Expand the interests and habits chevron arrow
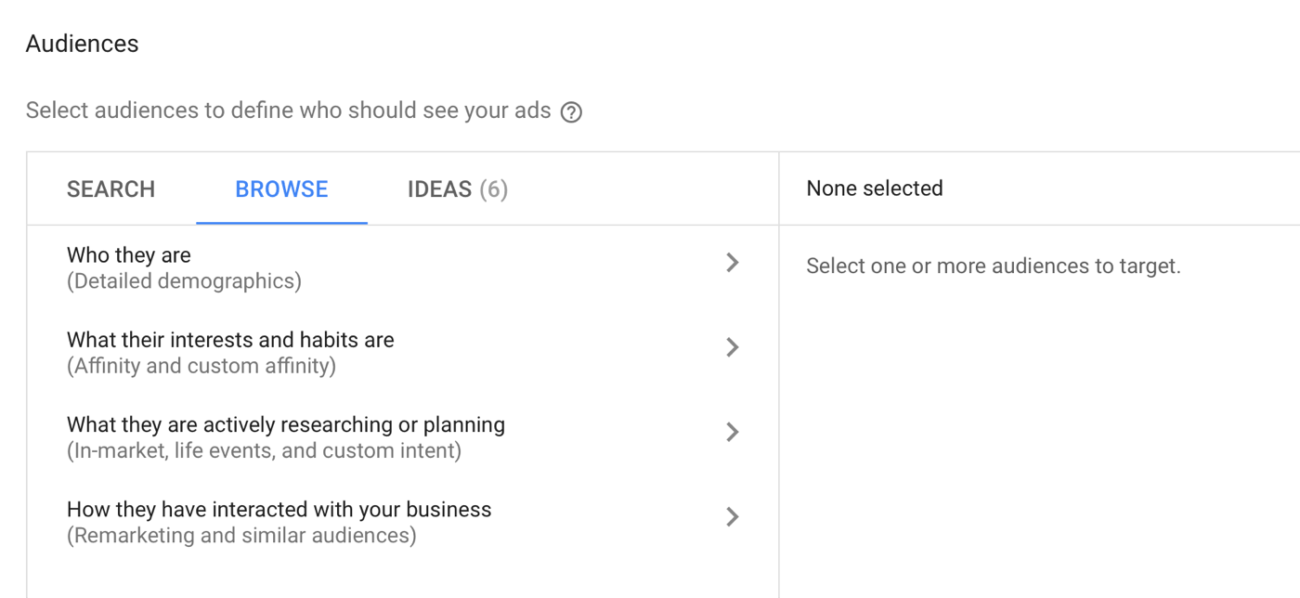1300x598 pixels. (x=733, y=347)
